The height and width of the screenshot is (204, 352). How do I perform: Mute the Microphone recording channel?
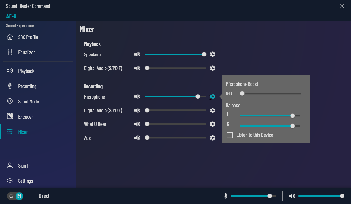137,97
